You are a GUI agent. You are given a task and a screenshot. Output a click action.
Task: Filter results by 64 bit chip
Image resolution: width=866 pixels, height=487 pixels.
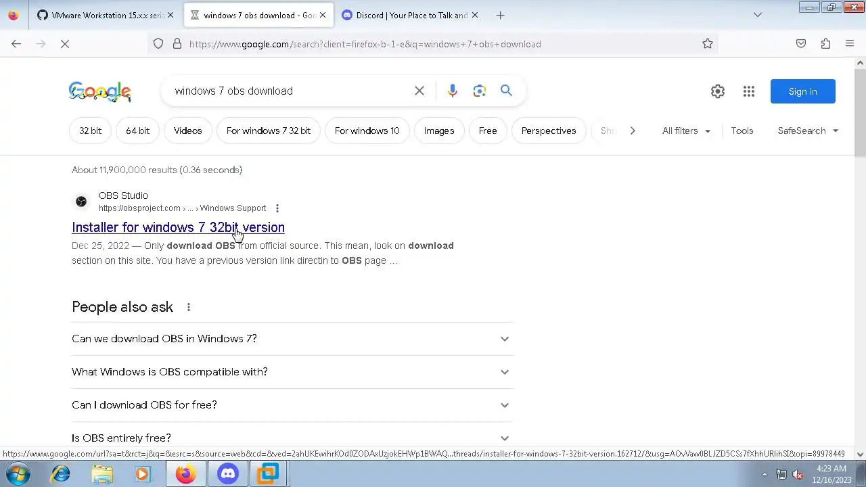(x=137, y=131)
